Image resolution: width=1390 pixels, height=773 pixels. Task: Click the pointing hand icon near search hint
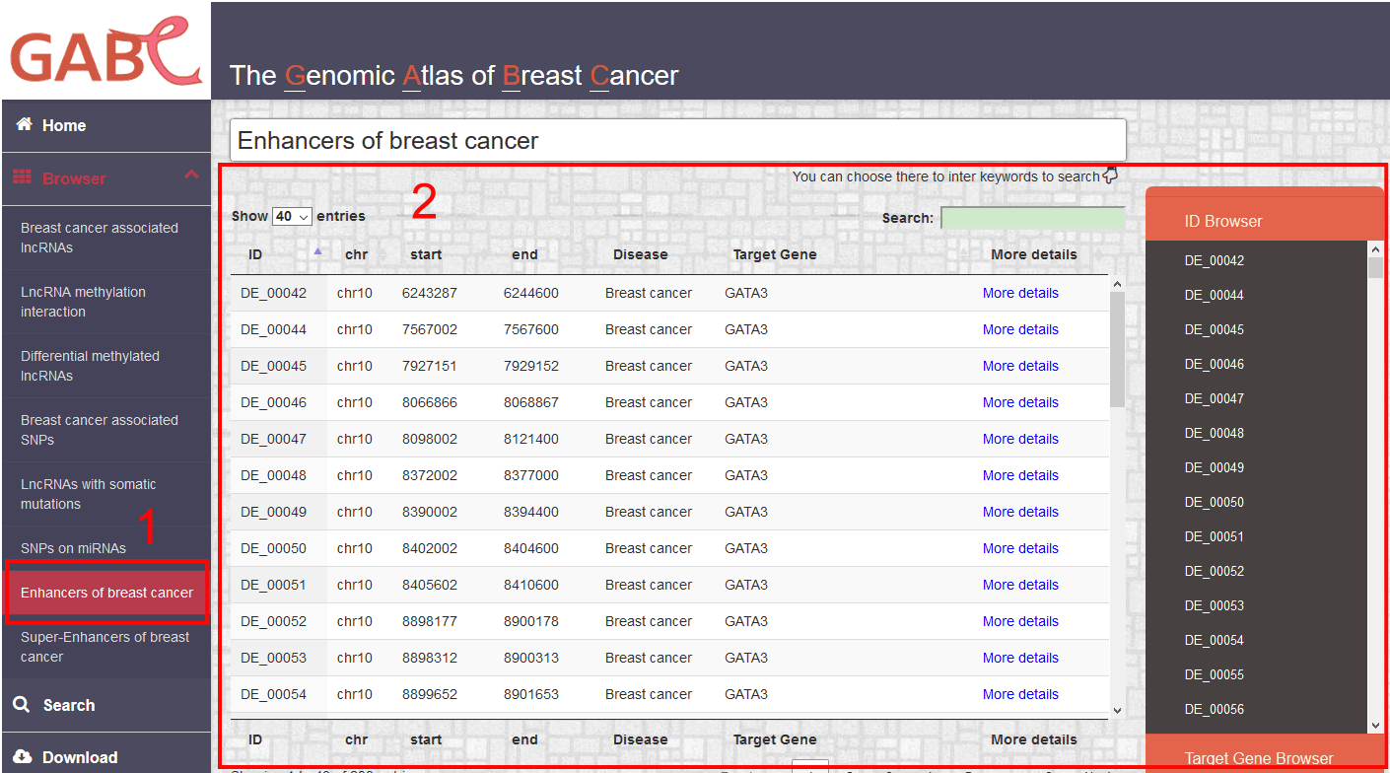point(1110,176)
